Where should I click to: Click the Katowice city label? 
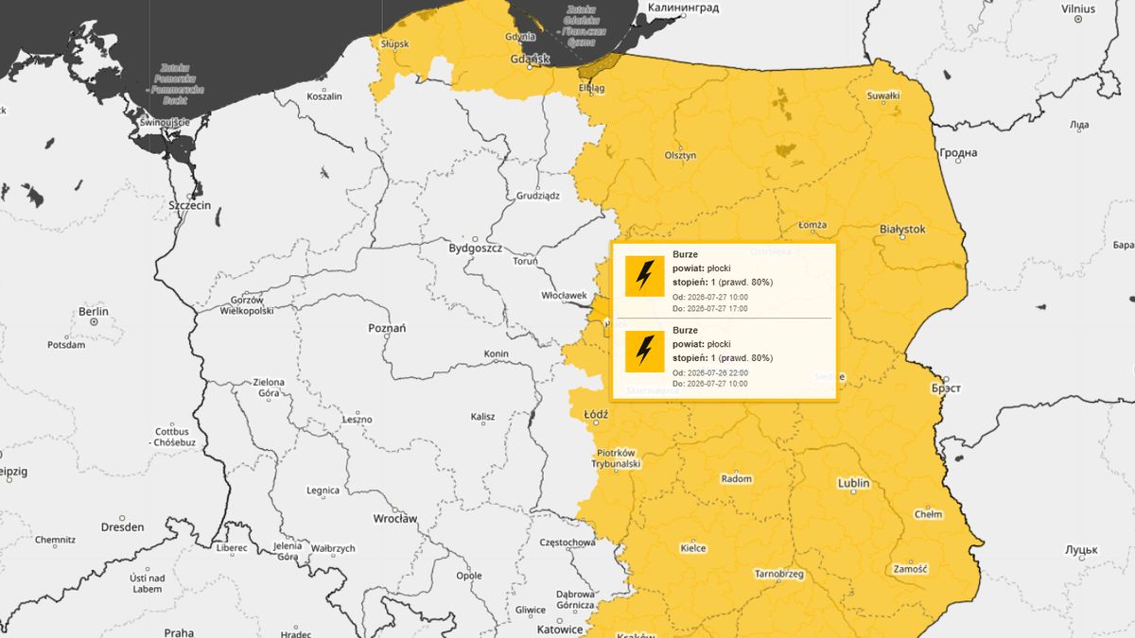point(559,629)
